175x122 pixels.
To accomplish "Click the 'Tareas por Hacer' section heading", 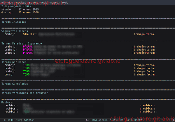I will pyautogui.click(x=14, y=62).
